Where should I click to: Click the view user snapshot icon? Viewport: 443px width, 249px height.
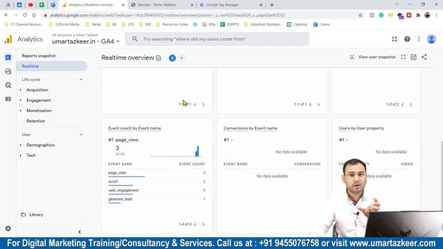point(352,57)
